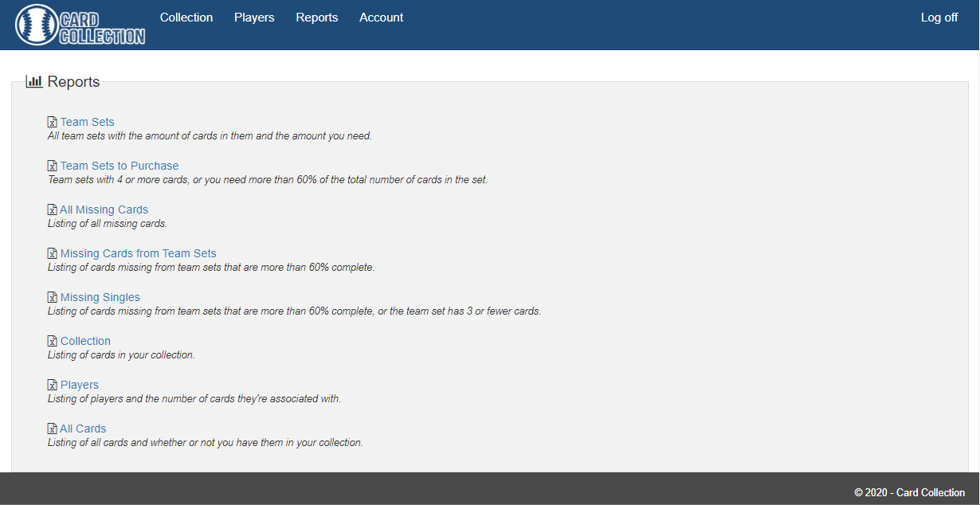
Task: Log off from the site
Action: tap(939, 18)
